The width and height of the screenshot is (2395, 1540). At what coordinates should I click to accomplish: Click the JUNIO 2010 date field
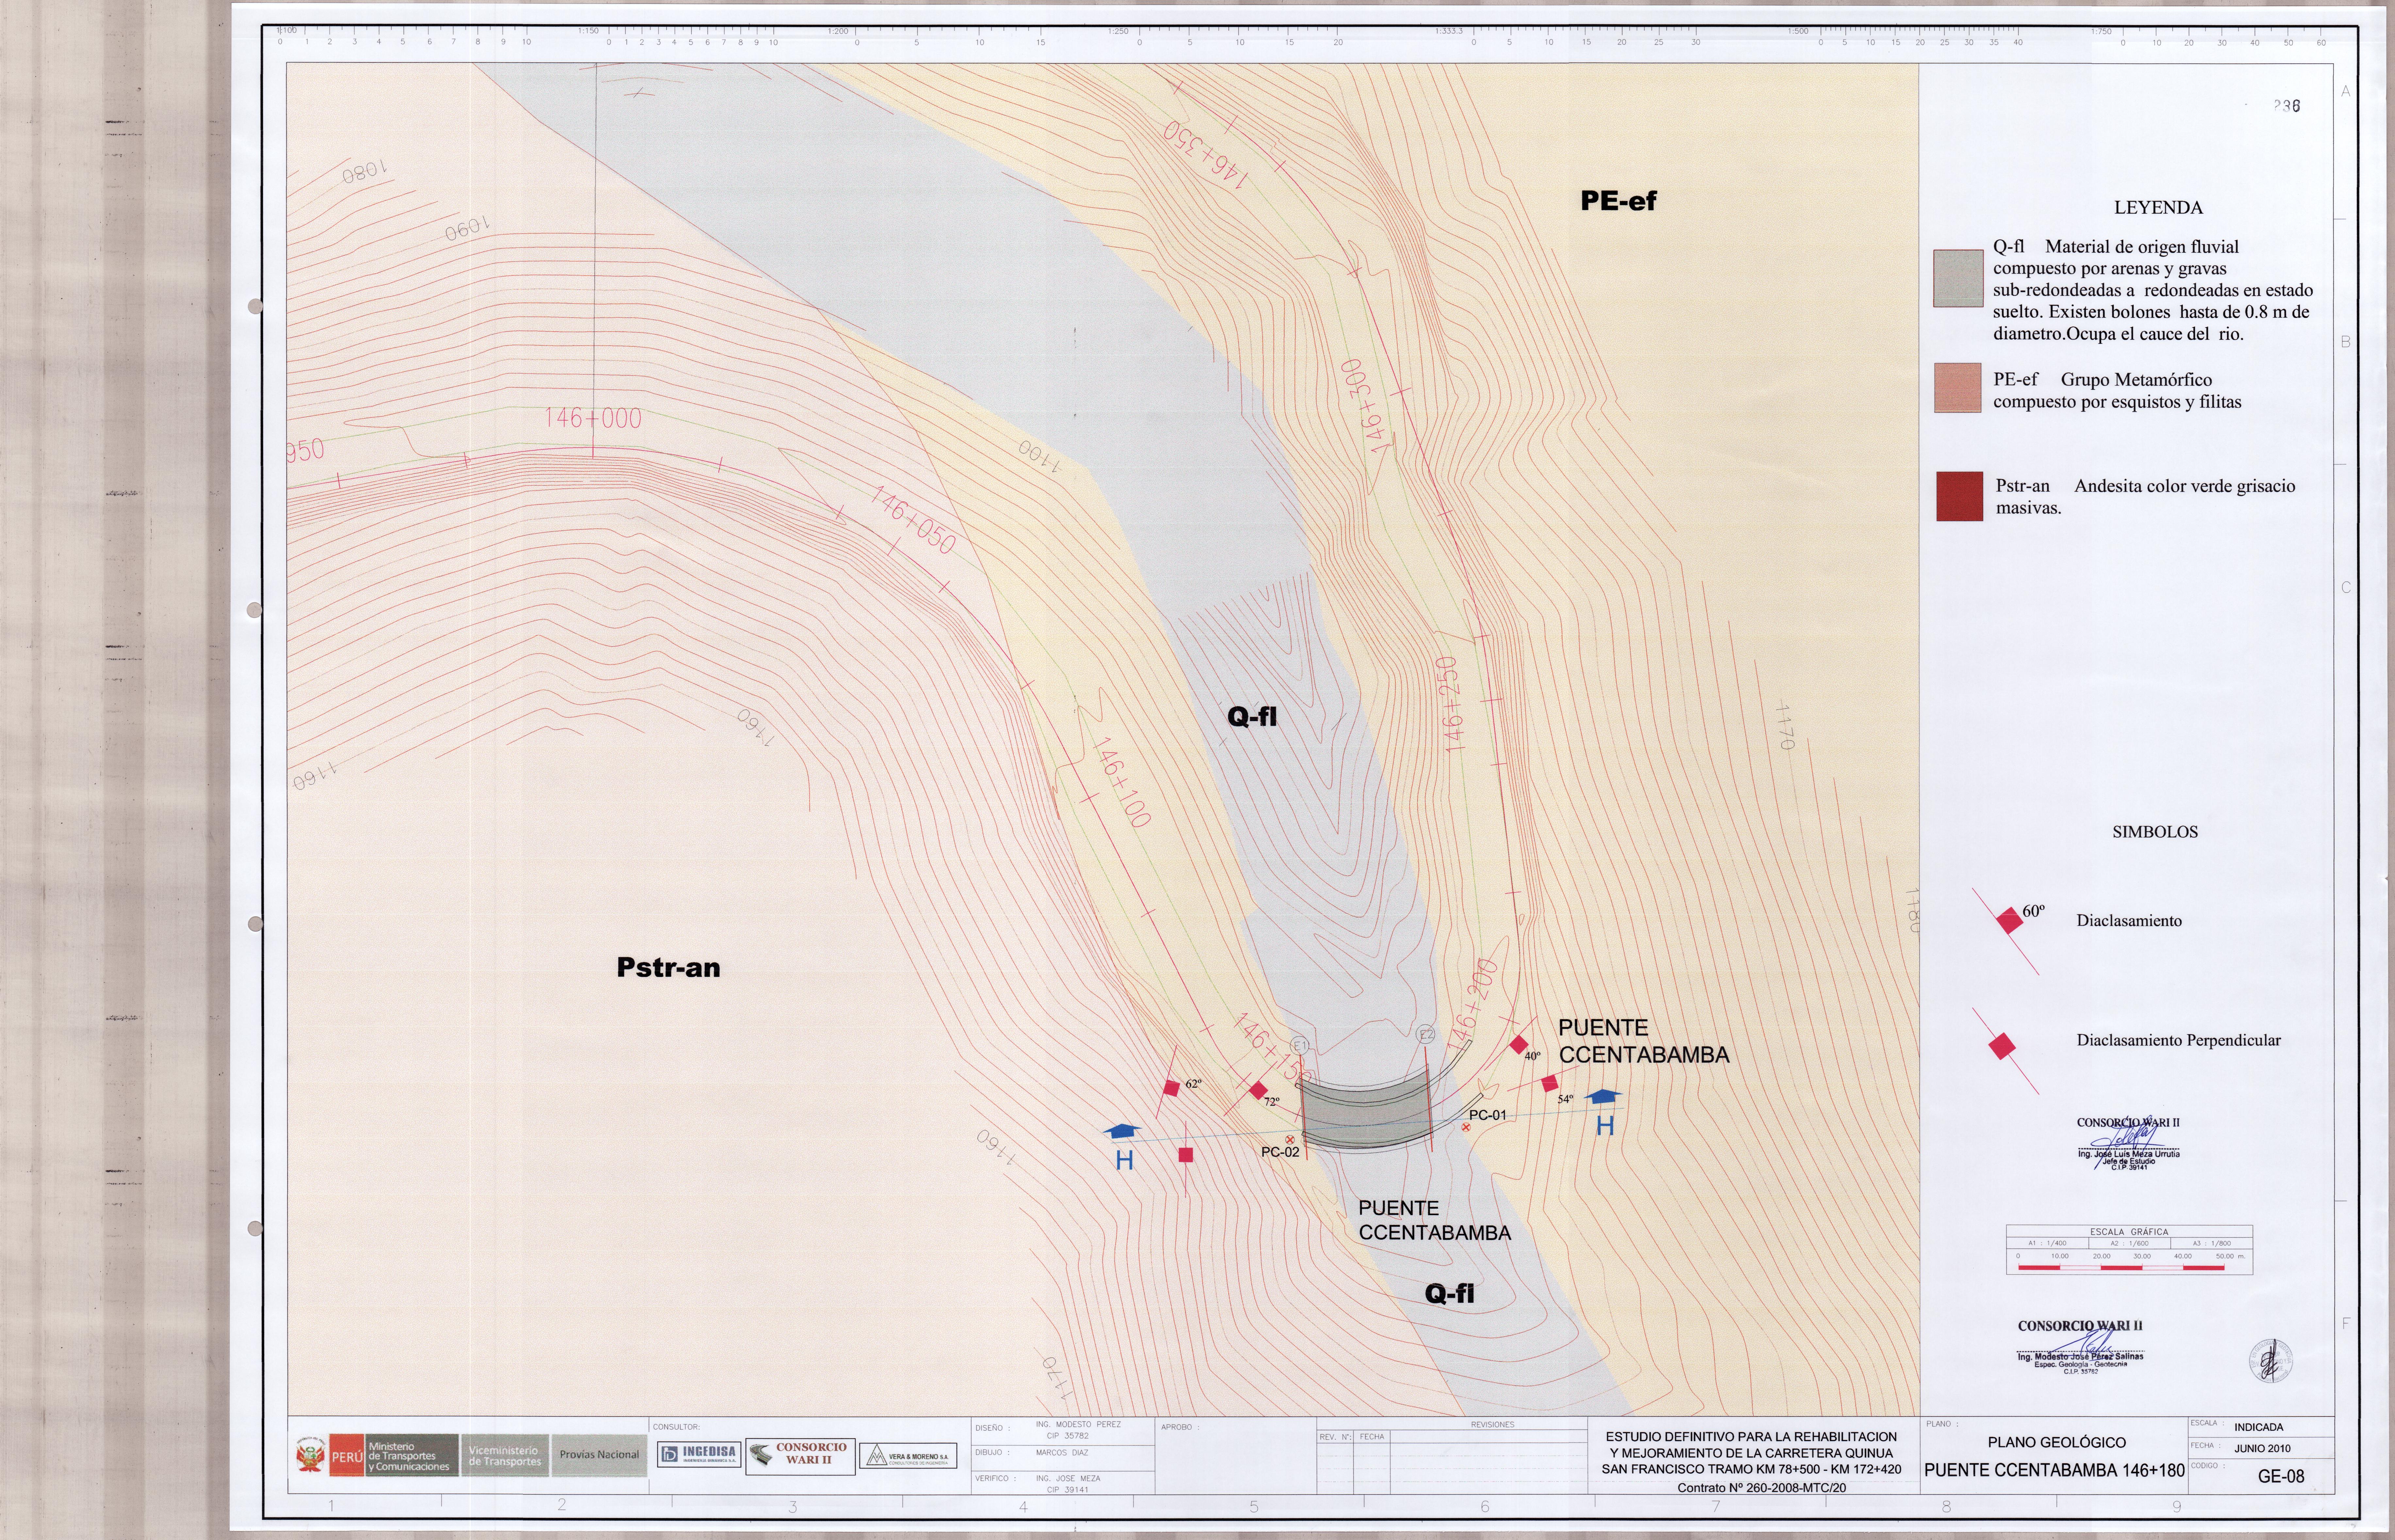(2262, 1449)
